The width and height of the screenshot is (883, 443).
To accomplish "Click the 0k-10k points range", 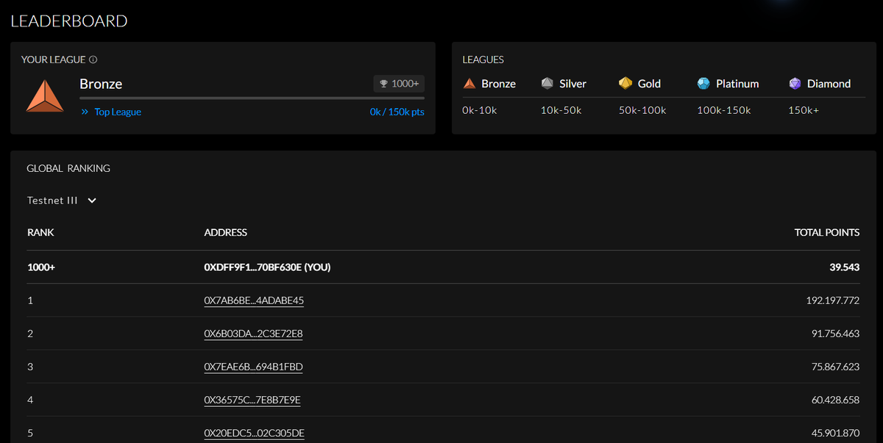I will click(480, 110).
